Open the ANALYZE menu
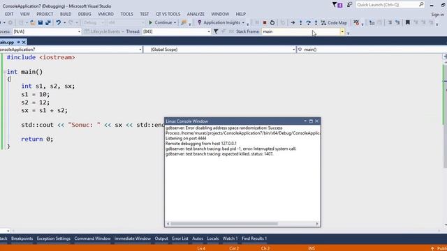 click(196, 14)
